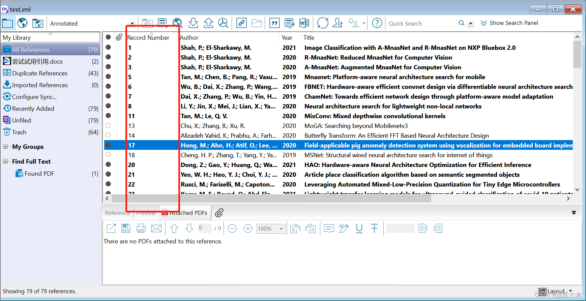Mark record 18 MSNet as read

(x=108, y=155)
